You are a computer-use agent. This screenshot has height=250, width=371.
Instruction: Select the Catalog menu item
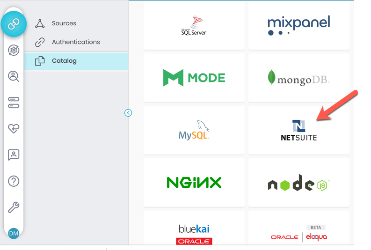click(x=64, y=61)
